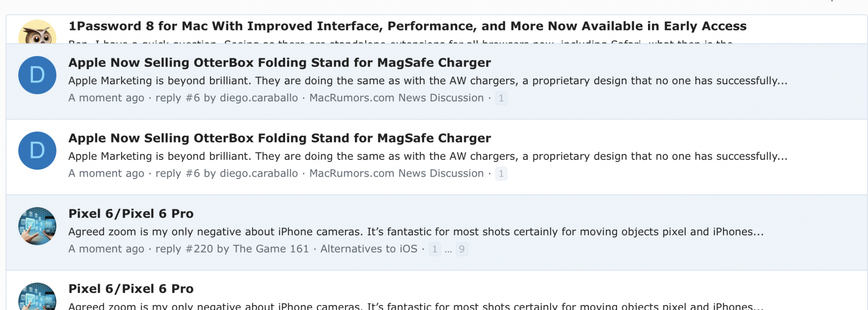Open Apple Marketing snippet in shaded OtterBox row
Screen dimensions: 868x310
tap(427, 81)
